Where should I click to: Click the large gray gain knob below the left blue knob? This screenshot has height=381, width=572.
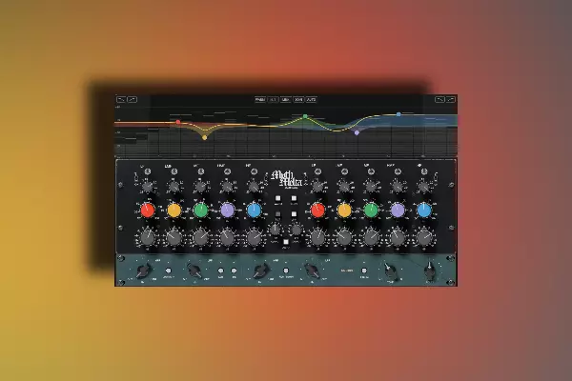[x=254, y=238]
